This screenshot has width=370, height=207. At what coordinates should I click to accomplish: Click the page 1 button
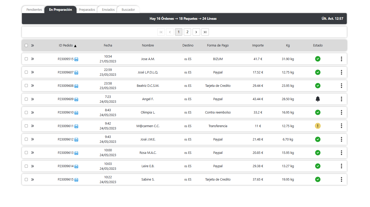(179, 32)
